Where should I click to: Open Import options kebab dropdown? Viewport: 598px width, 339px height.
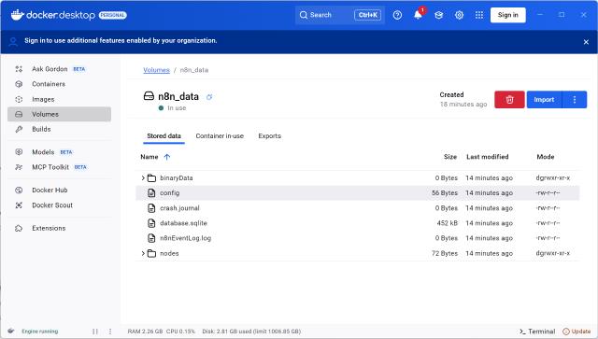pos(575,100)
